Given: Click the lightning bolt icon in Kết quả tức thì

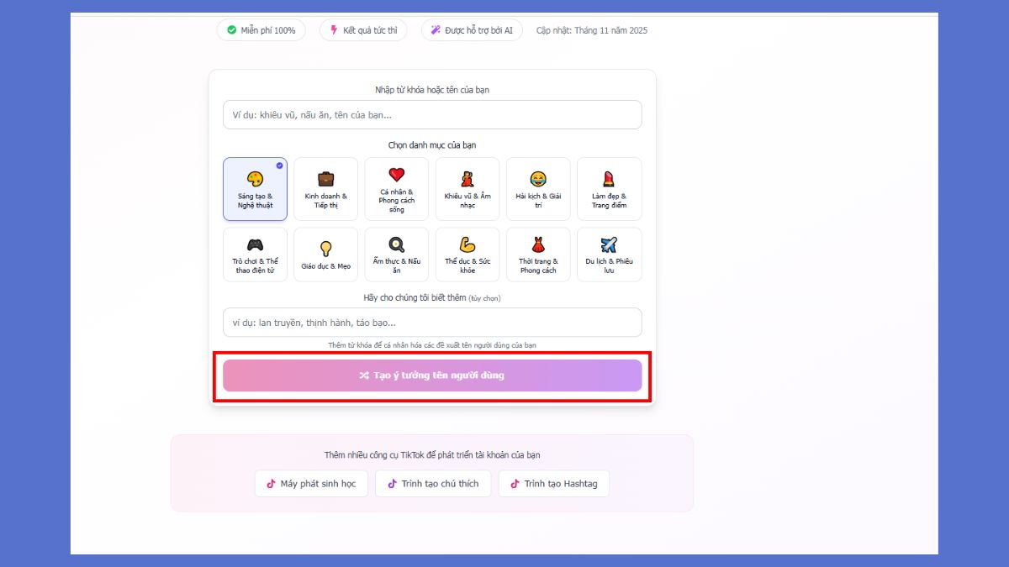Looking at the screenshot, I should coord(334,30).
